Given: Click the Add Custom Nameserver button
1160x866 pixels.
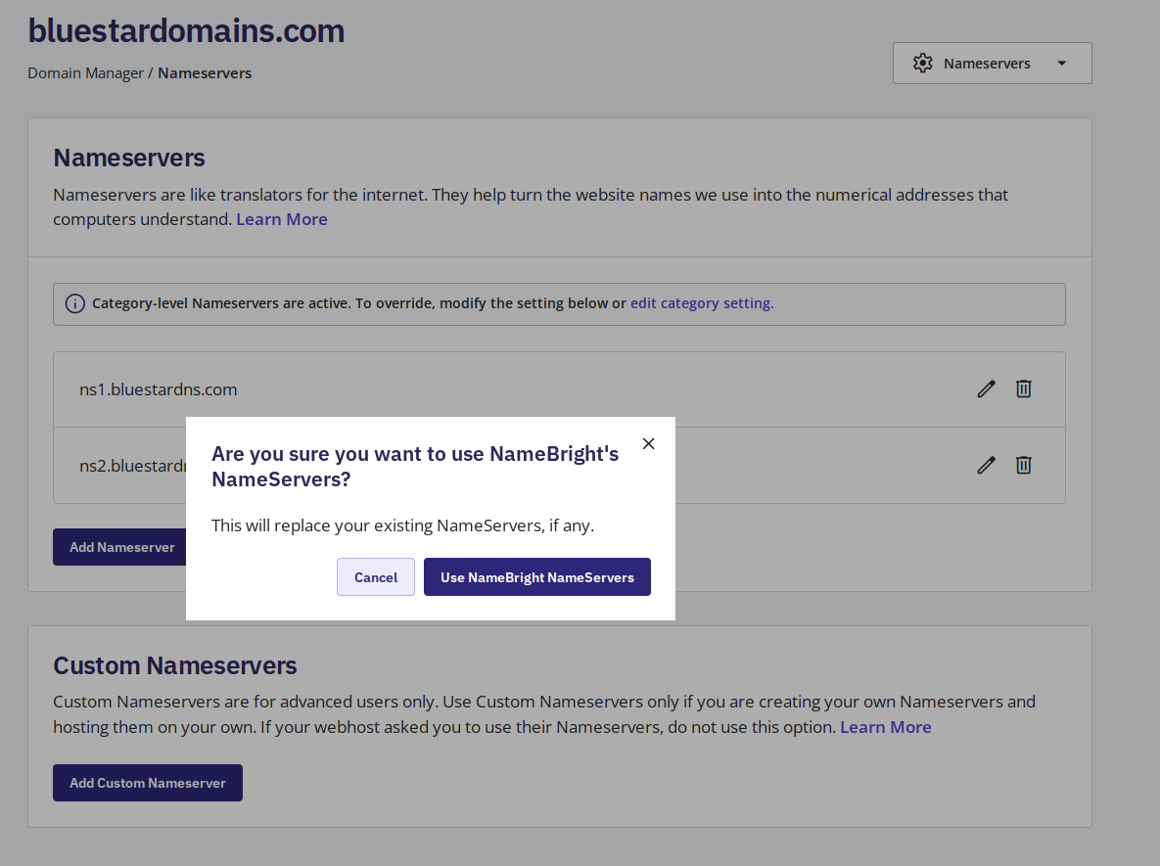Looking at the screenshot, I should [148, 783].
